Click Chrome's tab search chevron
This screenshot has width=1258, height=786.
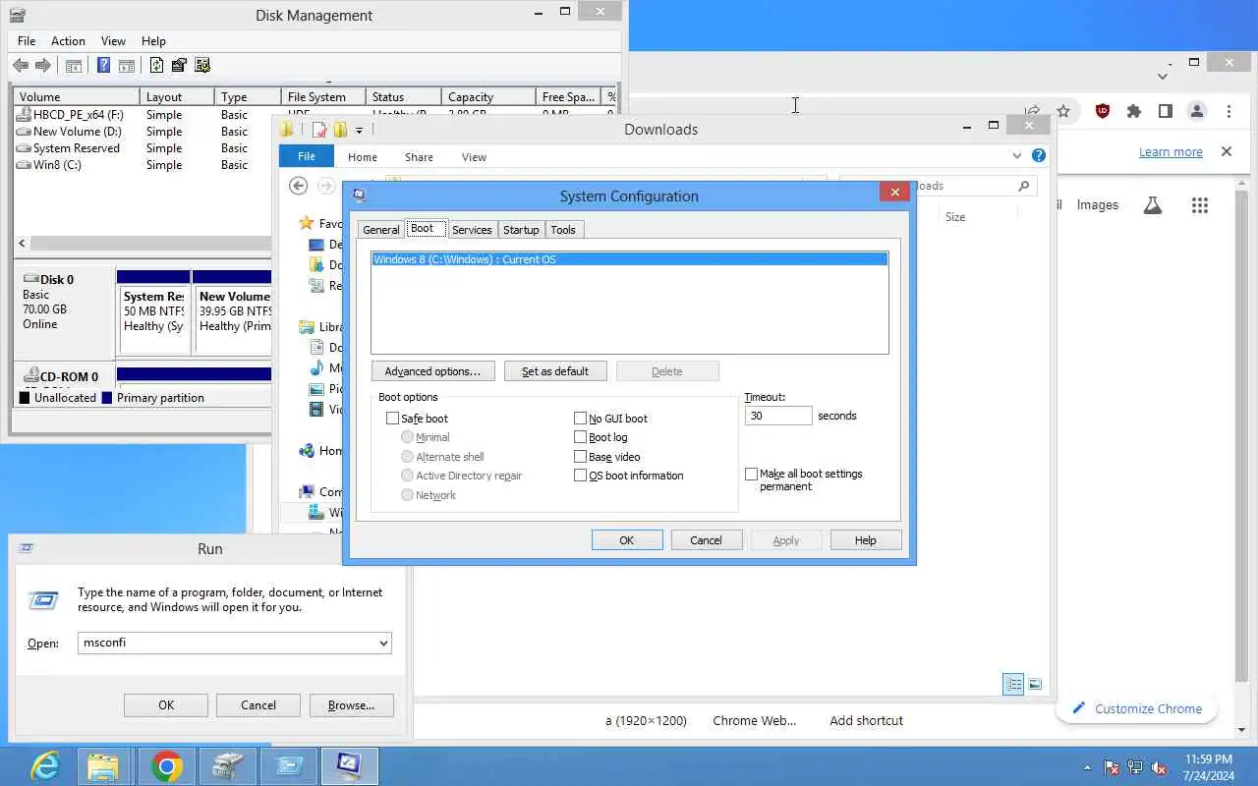click(1163, 77)
